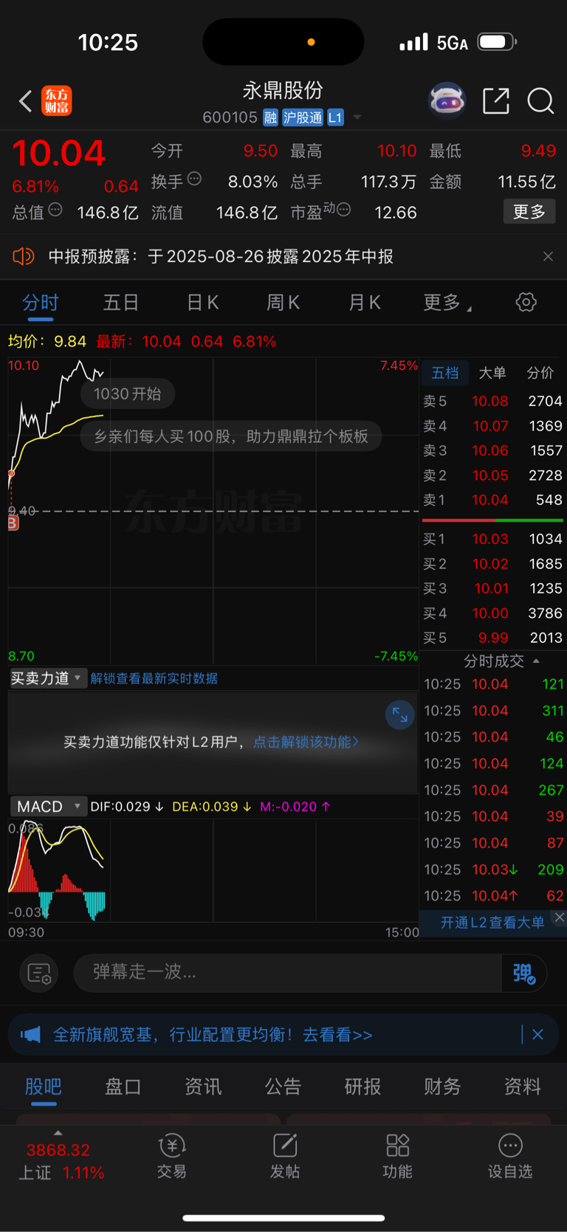Tap 解锁查看最新实时数据 link
Viewport: 567px width, 1232px height.
pyautogui.click(x=154, y=678)
